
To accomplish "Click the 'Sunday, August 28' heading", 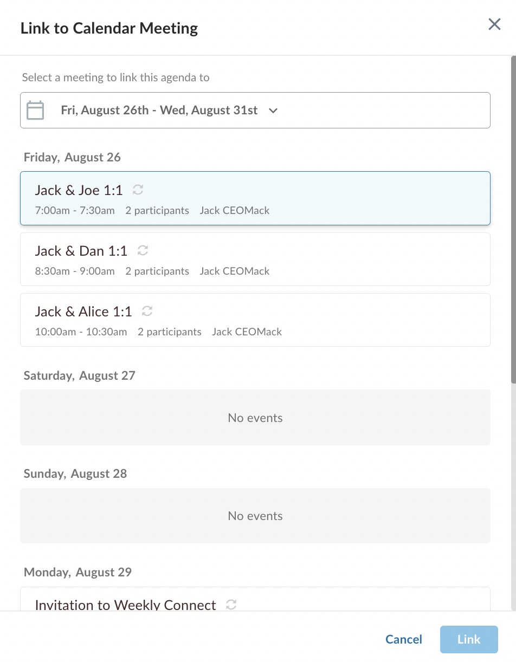I will 75,473.
